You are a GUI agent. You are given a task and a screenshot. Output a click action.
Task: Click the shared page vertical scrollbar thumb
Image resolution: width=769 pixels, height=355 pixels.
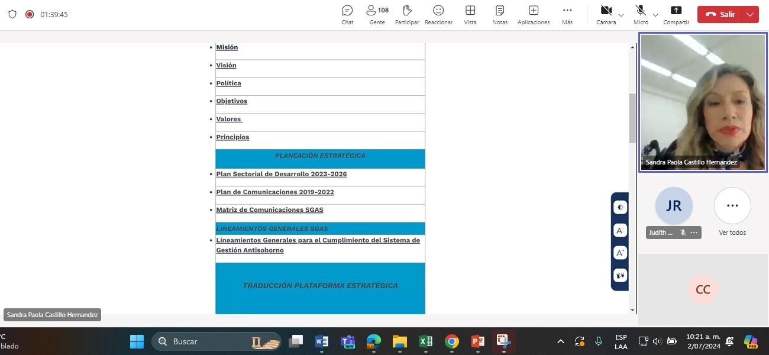[632, 118]
